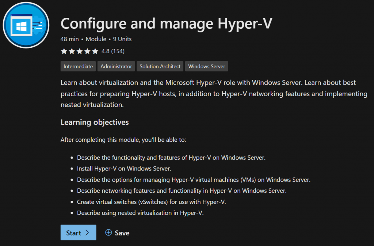Screen dimensions: 374x246
Task: Click the five-star rating icons
Action: click(x=79, y=51)
